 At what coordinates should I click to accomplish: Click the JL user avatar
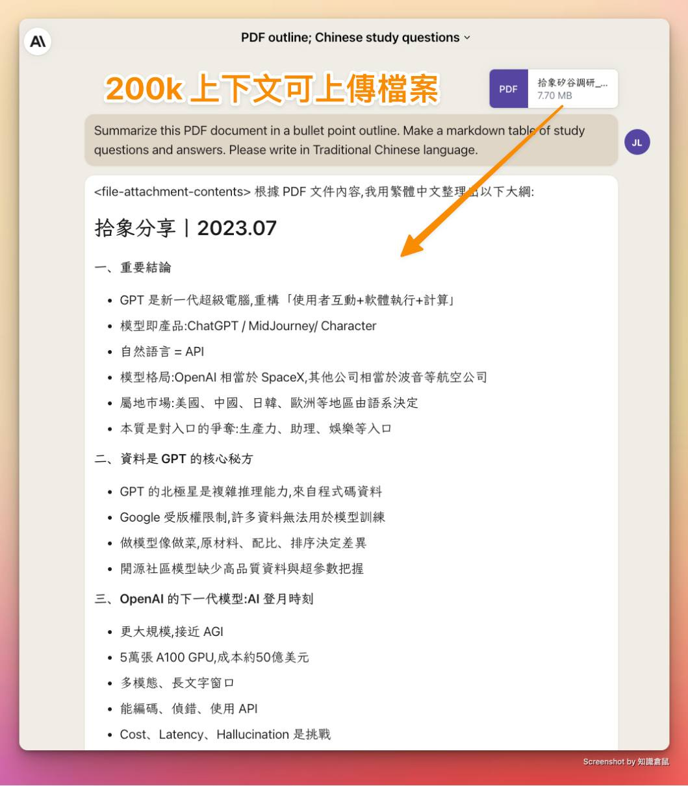click(637, 142)
